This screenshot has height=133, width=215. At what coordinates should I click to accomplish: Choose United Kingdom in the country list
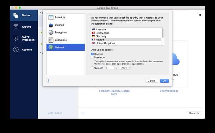(x=126, y=43)
